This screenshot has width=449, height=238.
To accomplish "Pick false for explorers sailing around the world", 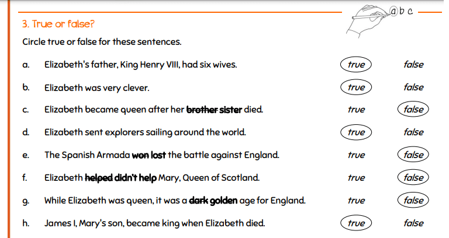I will (413, 132).
